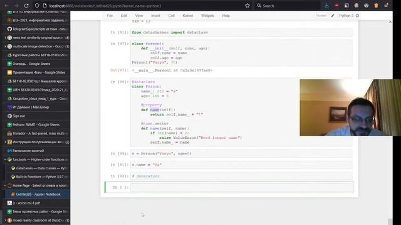Switch to the Курсовые работы Google Drive tab
Viewport: 401px width, 225px height.
tap(38, 55)
